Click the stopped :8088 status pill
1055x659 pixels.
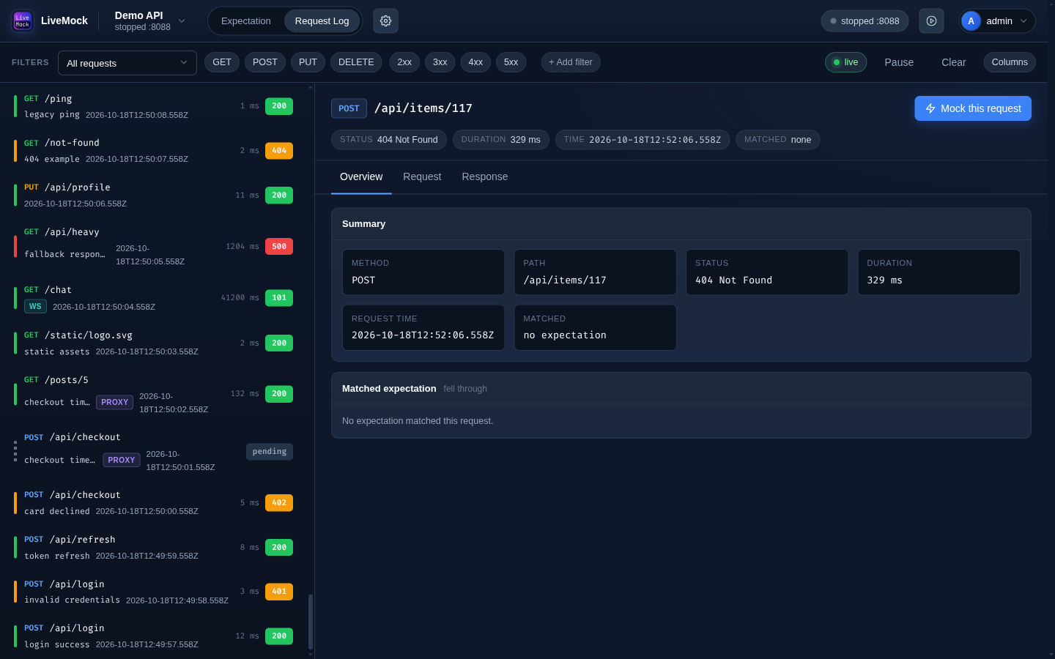tap(865, 21)
